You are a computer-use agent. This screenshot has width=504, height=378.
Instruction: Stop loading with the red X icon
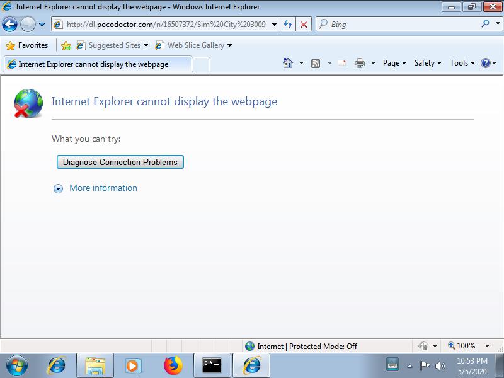[x=304, y=25]
